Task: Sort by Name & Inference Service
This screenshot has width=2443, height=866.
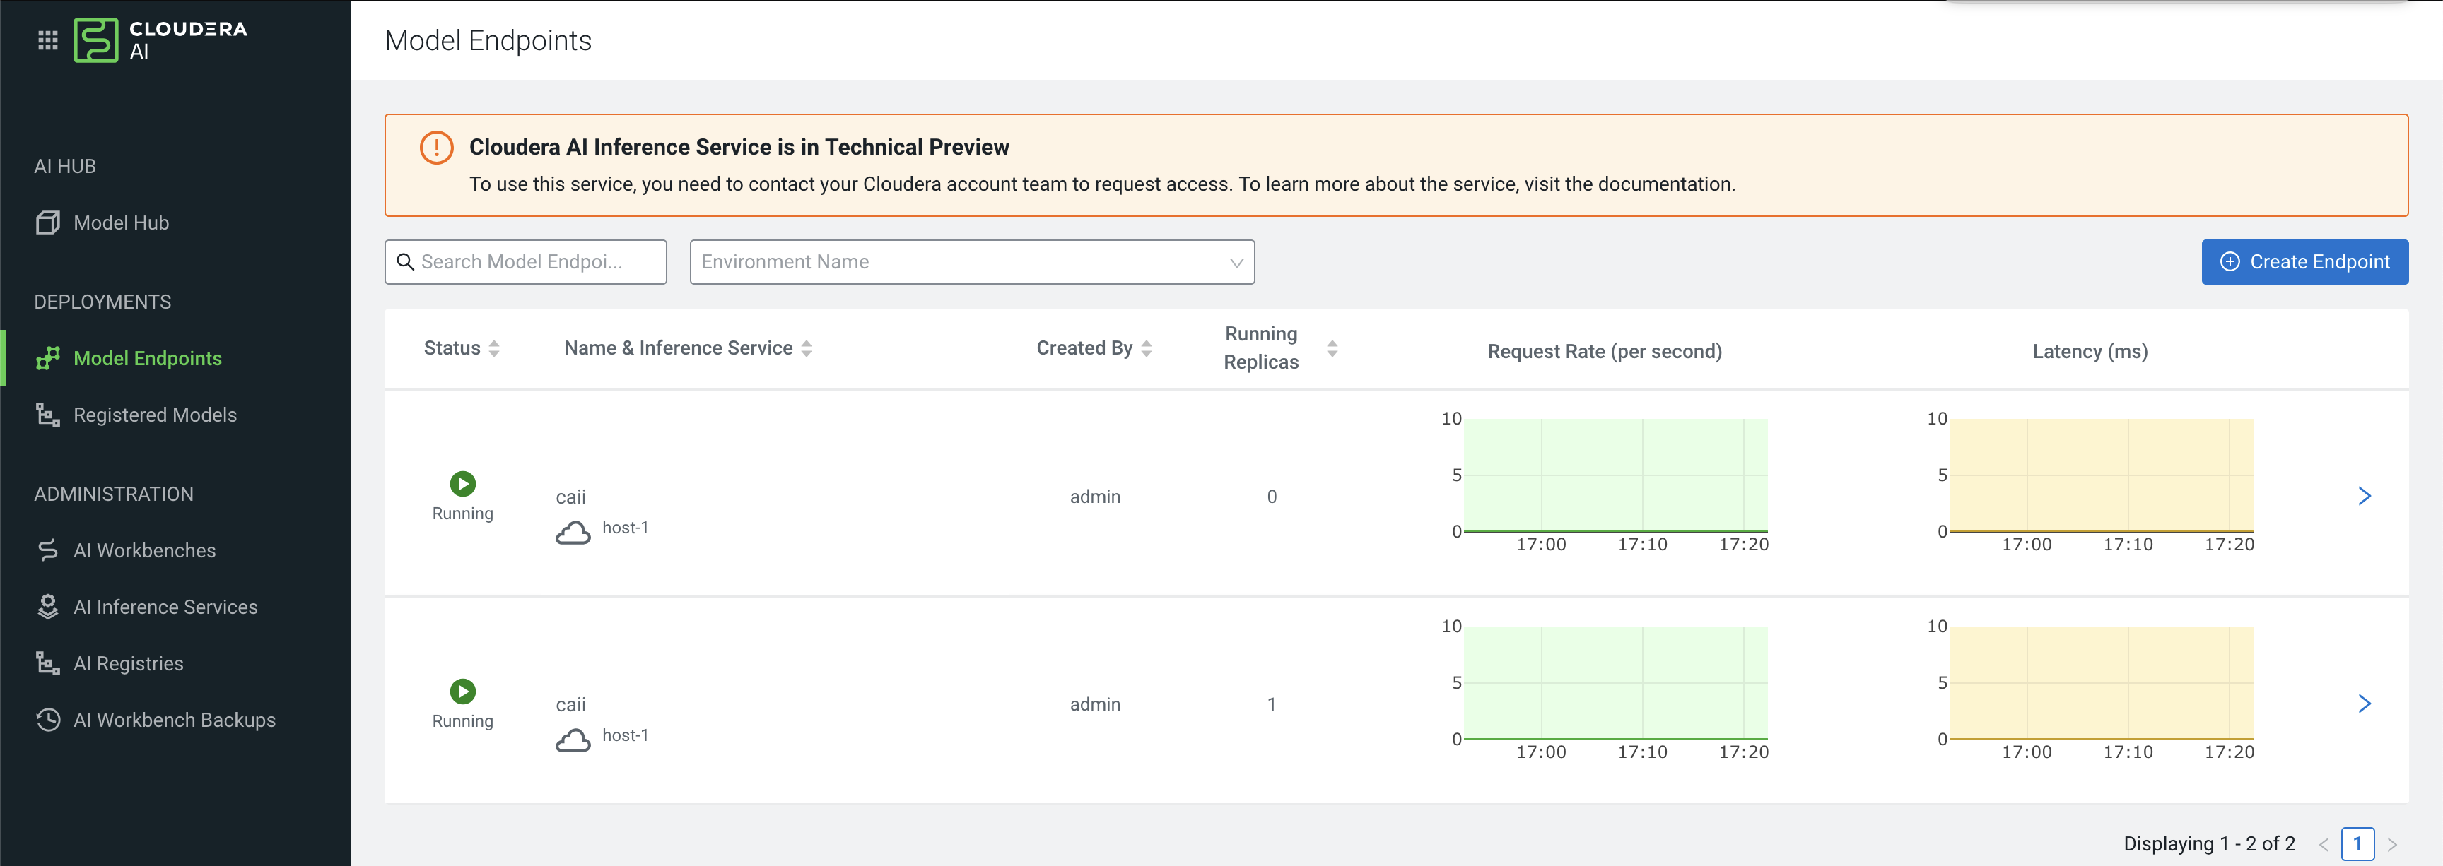Action: 806,349
